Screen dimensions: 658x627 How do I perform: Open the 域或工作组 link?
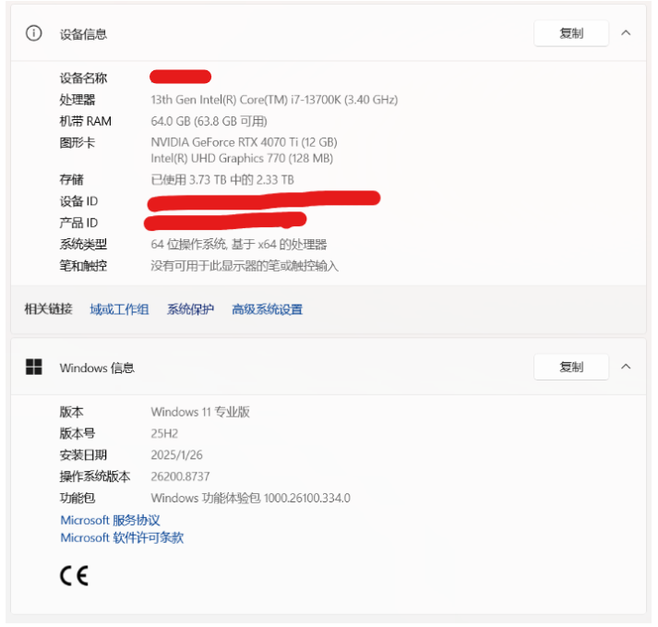coord(119,309)
